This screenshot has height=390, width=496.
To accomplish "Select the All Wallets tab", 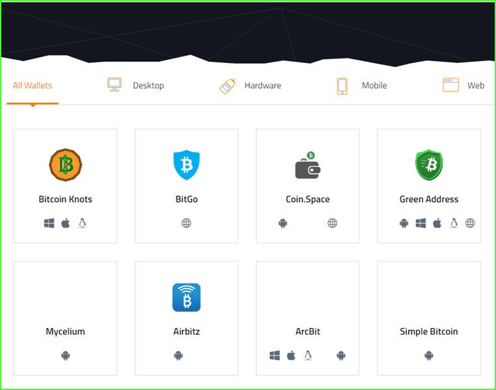I will coord(33,86).
